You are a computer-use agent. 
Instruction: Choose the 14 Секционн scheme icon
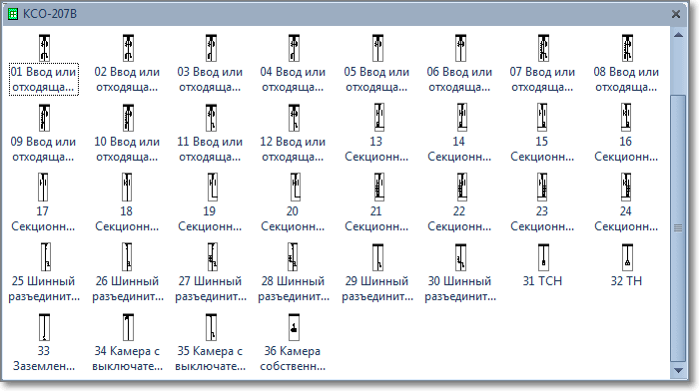tap(461, 117)
